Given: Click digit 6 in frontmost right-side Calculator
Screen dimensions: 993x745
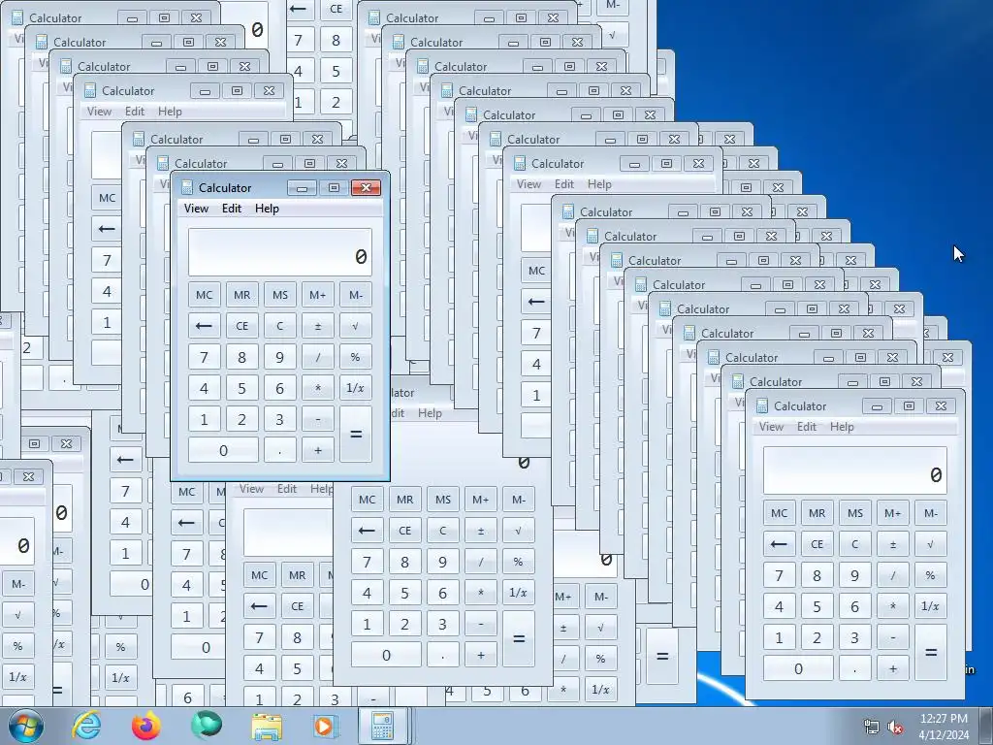Looking at the screenshot, I should [x=855, y=605].
